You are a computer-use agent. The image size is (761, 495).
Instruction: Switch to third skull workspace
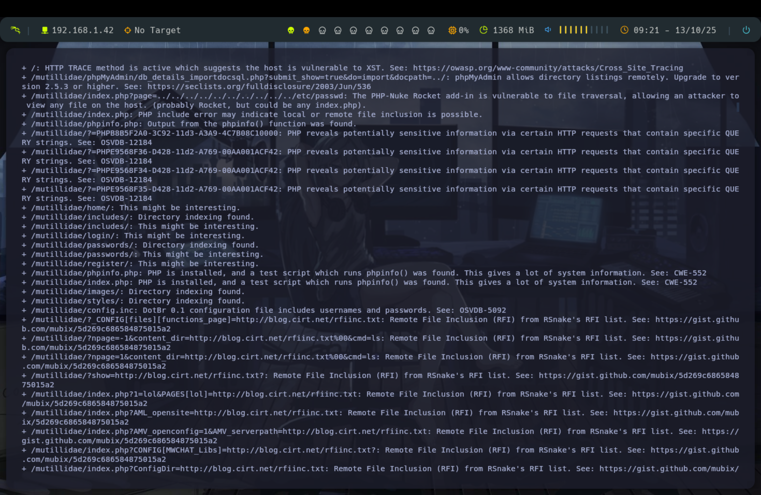[x=322, y=30]
